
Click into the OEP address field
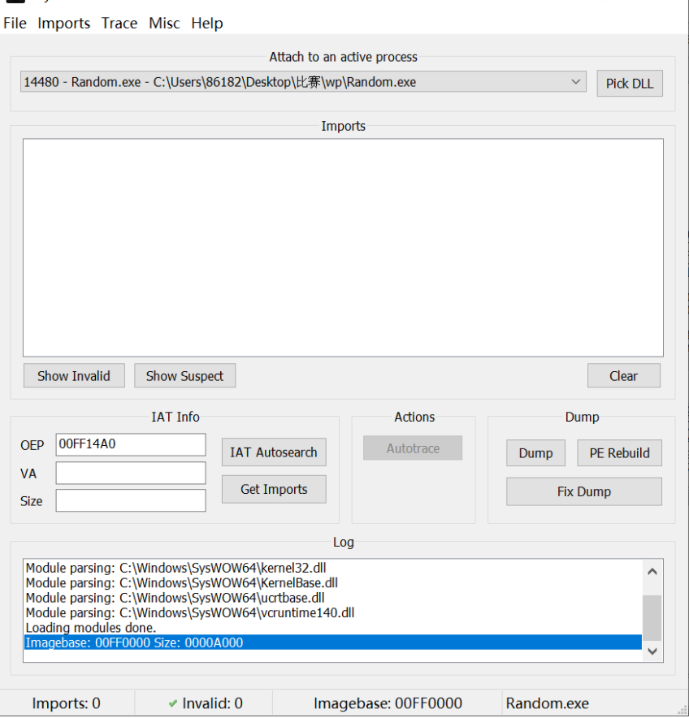click(130, 445)
